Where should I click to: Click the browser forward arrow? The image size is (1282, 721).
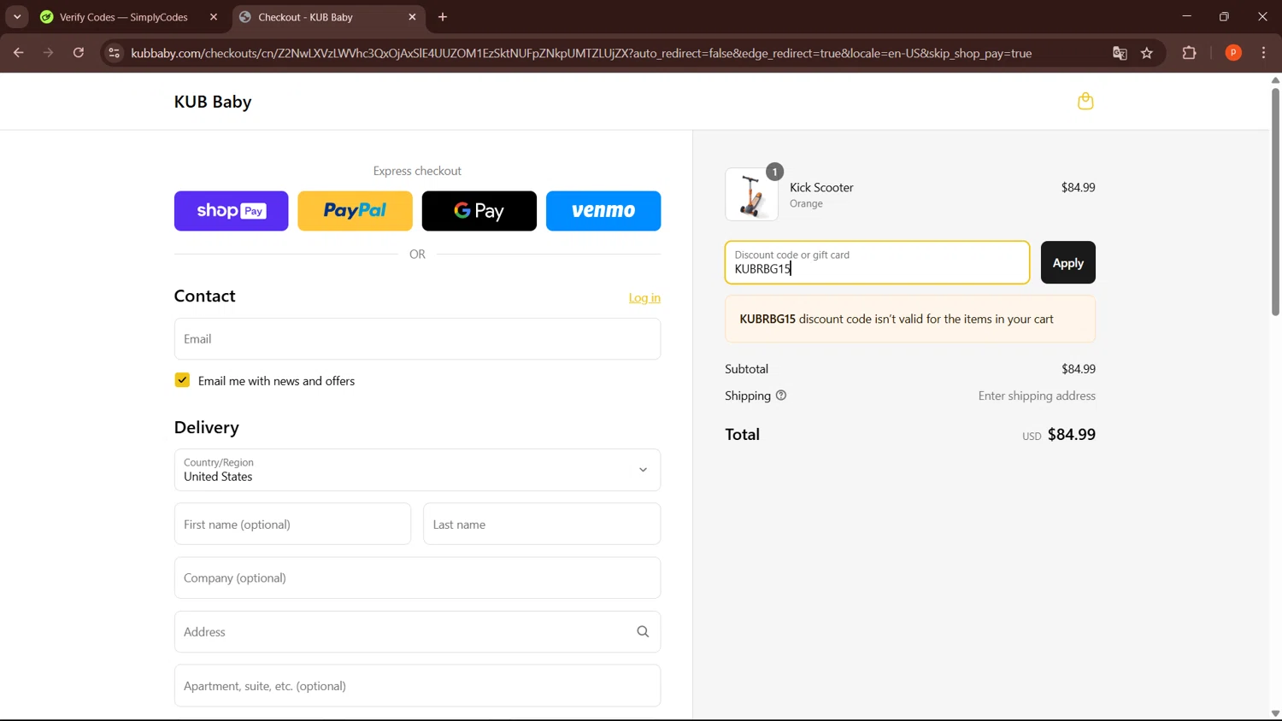pyautogui.click(x=48, y=53)
